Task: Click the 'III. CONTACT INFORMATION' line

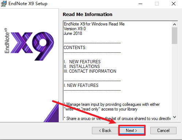Action: click(90, 71)
